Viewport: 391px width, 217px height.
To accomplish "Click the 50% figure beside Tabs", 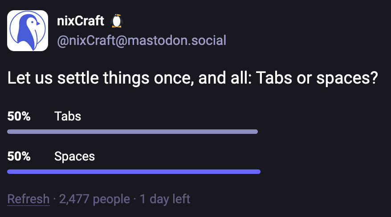I will coord(19,117).
